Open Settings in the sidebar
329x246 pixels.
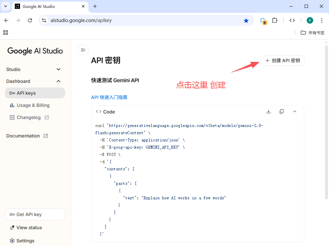tap(22, 241)
